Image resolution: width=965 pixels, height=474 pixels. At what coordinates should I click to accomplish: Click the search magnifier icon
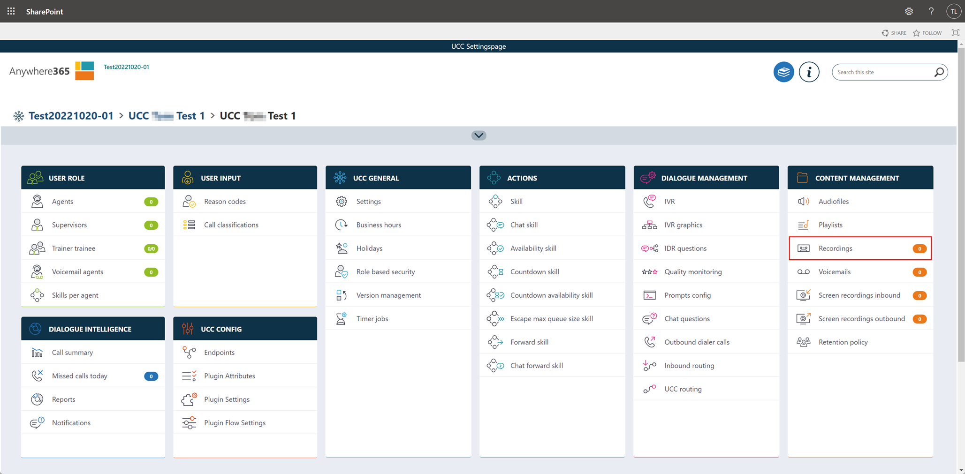point(939,72)
